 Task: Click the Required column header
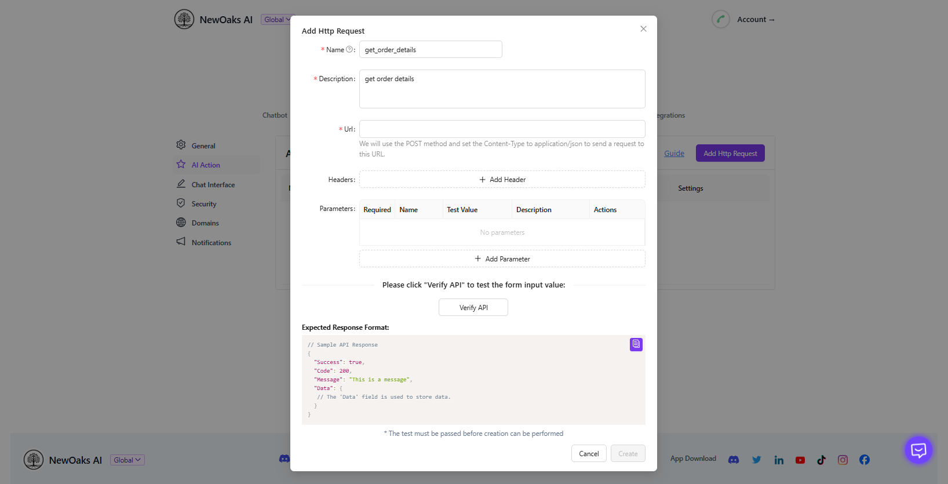(377, 210)
